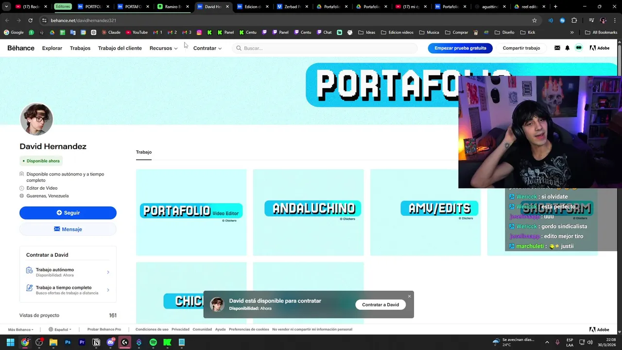Go to Explorar in the navigation
This screenshot has height=350, width=622.
click(52, 48)
